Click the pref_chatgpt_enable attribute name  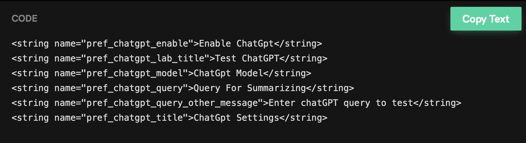coord(137,44)
